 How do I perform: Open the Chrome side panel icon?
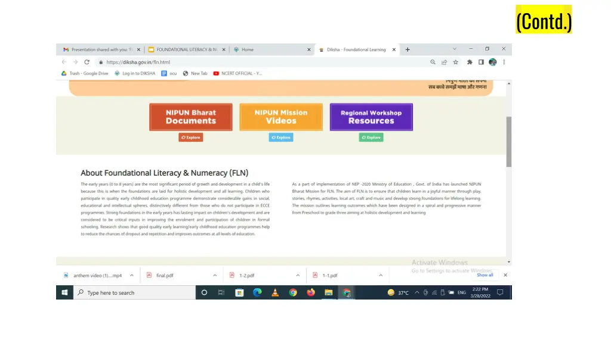pyautogui.click(x=482, y=62)
